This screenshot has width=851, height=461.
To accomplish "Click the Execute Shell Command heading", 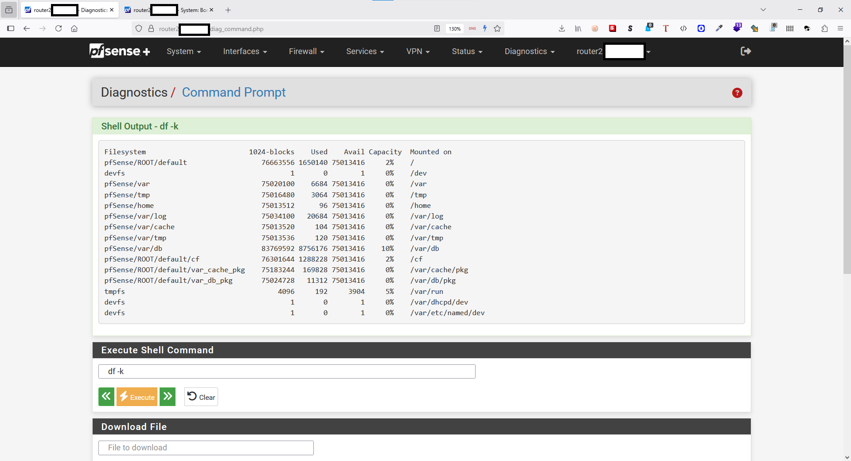I will pos(157,350).
